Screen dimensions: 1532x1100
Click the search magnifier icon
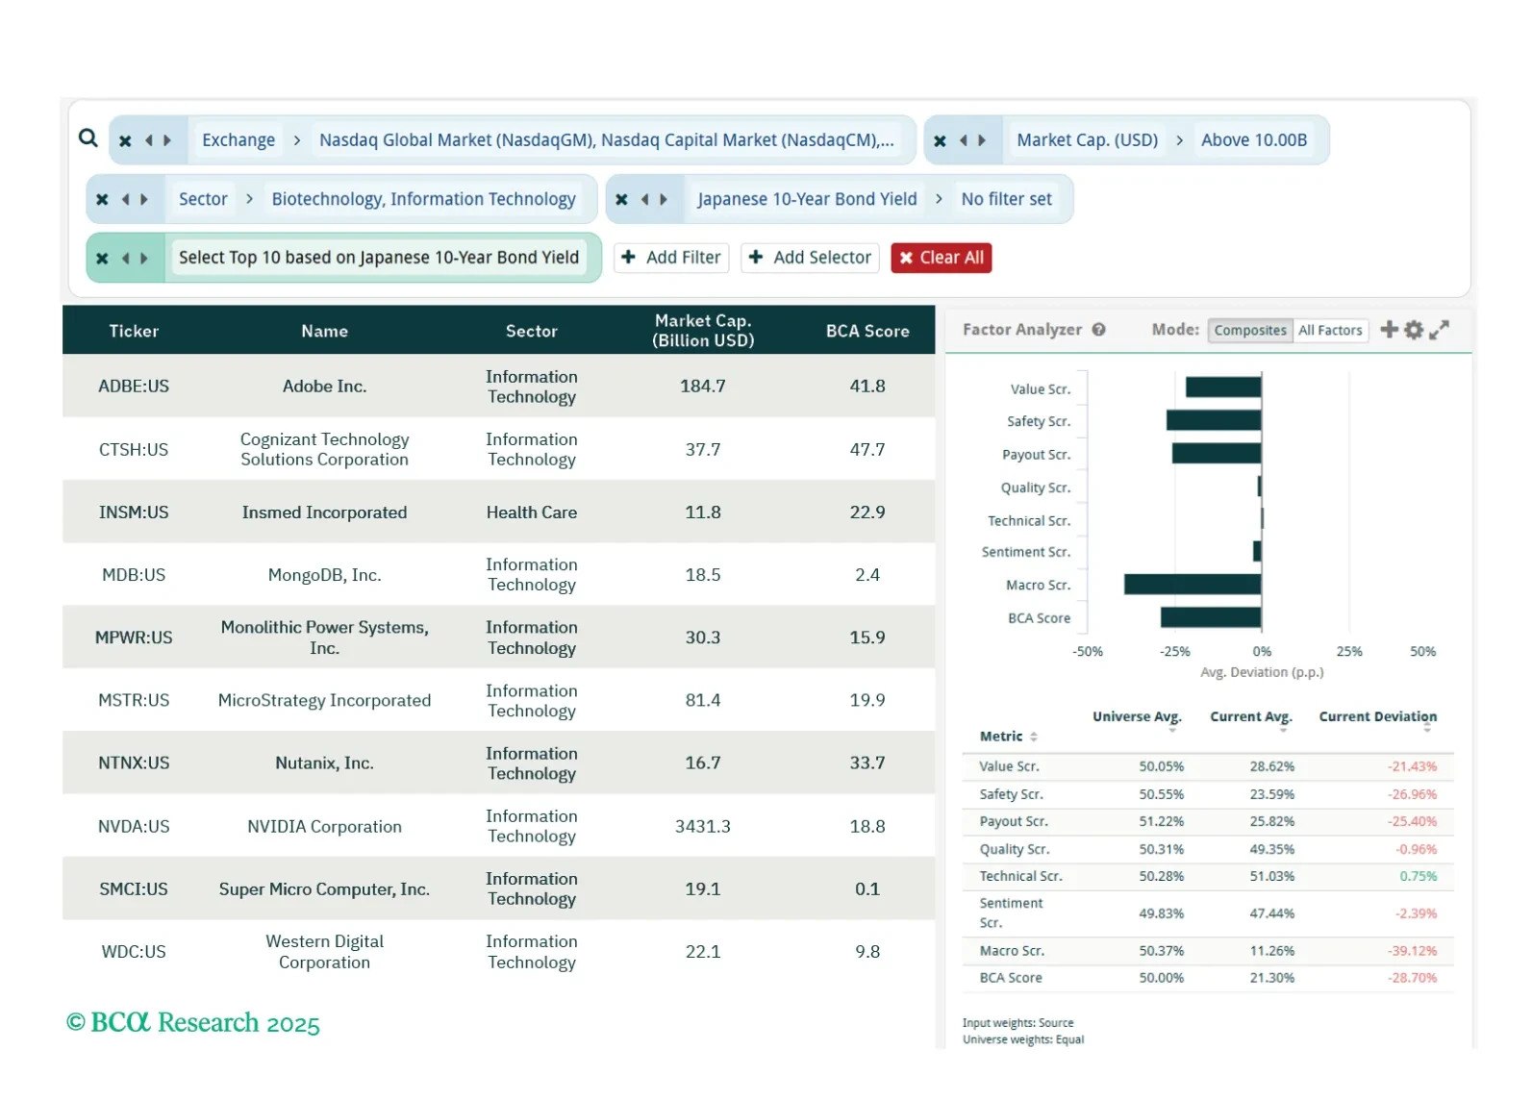click(88, 138)
